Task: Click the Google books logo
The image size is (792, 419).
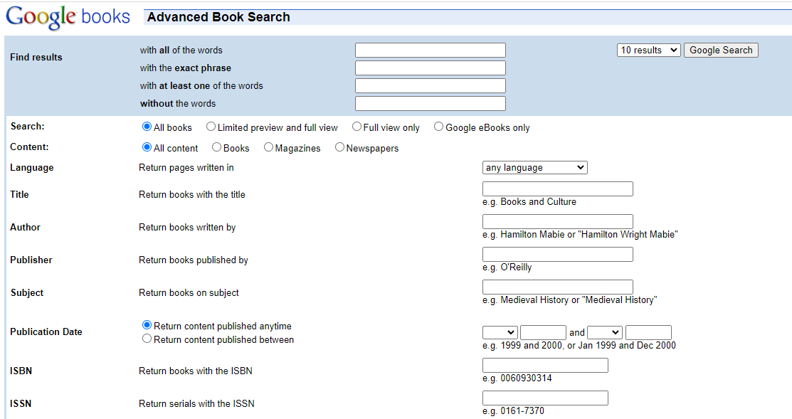Action: (68, 17)
